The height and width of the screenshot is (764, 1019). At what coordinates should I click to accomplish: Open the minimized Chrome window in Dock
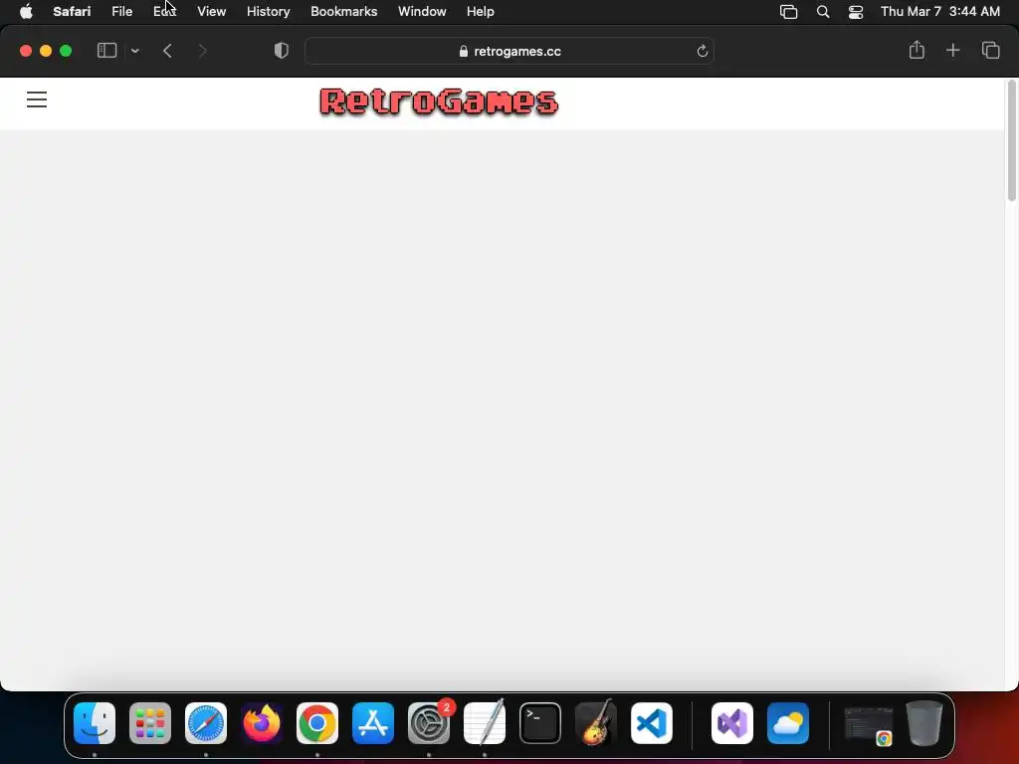point(868,724)
